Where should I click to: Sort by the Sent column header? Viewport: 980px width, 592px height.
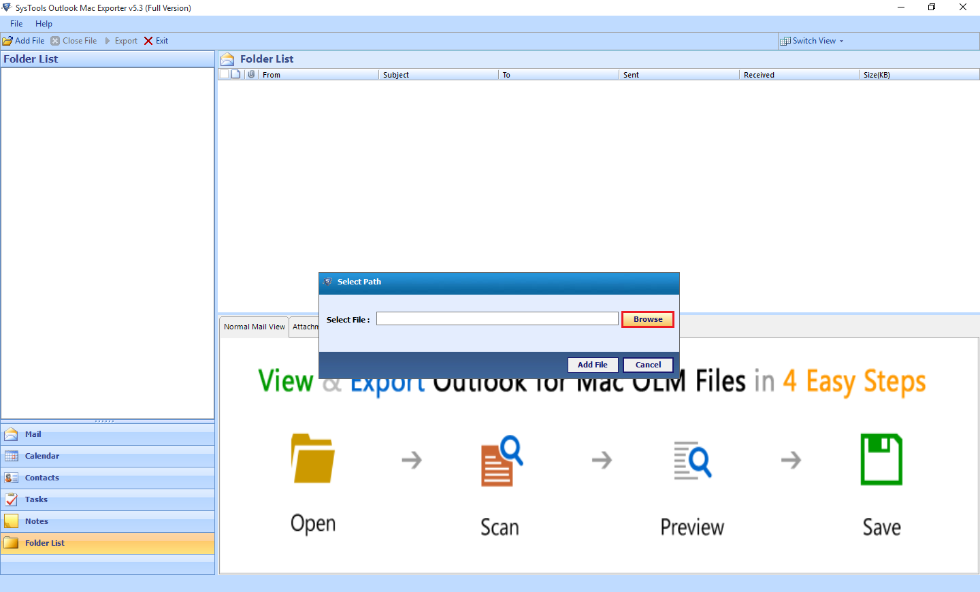pyautogui.click(x=679, y=75)
